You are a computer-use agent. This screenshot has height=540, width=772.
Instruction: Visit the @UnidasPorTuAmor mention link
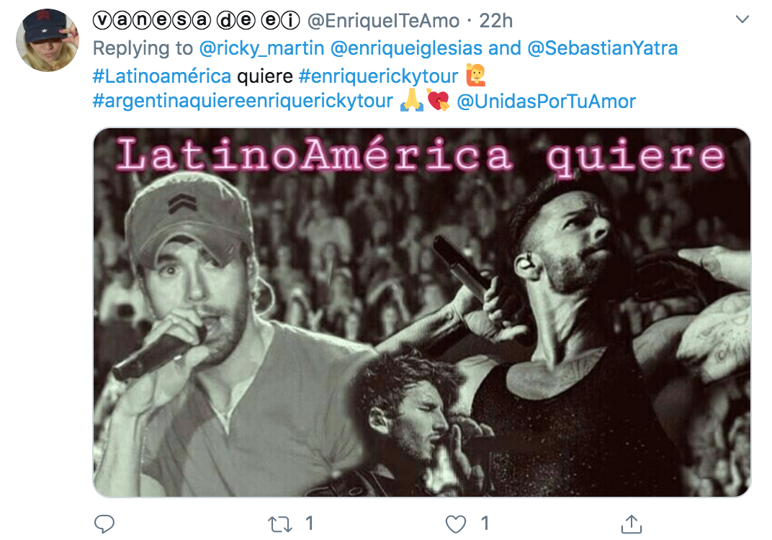click(x=546, y=102)
